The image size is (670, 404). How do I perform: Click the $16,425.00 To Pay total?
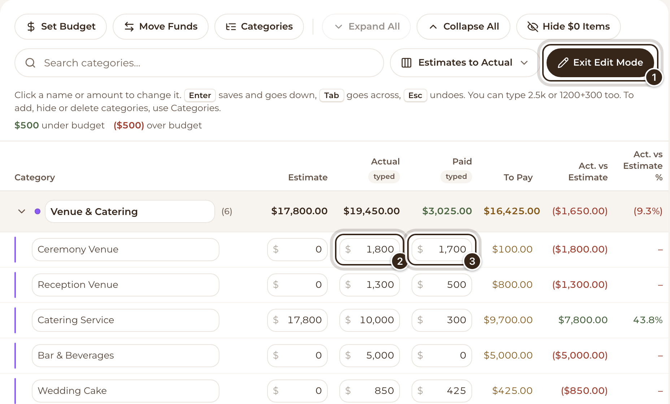coord(512,211)
